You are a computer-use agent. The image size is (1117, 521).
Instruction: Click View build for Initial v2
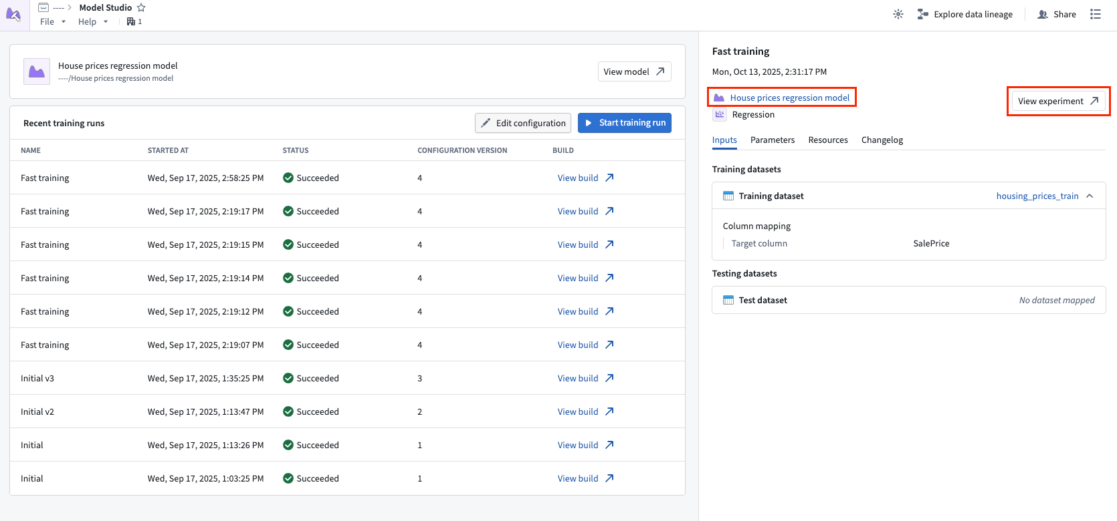pyautogui.click(x=578, y=411)
